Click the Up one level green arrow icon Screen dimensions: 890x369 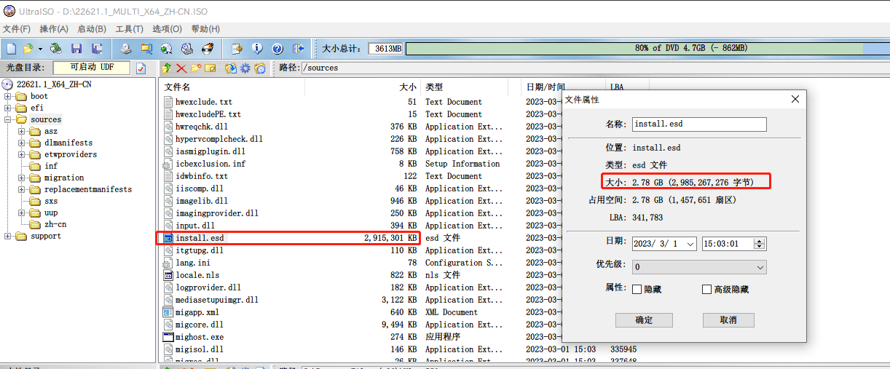(x=167, y=68)
